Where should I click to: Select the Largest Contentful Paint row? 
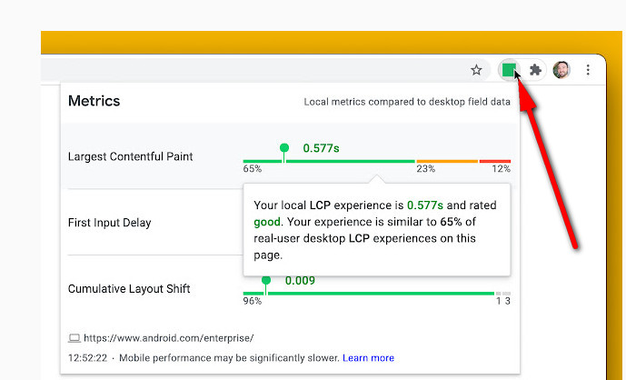point(130,156)
